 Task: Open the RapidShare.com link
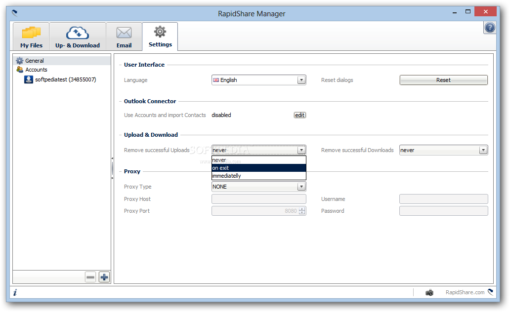coord(465,292)
